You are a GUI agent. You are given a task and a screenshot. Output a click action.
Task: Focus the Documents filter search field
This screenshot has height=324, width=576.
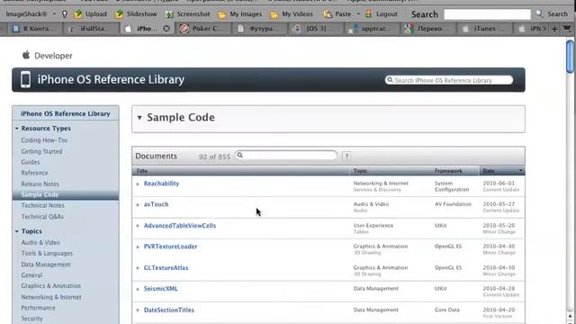pos(286,156)
